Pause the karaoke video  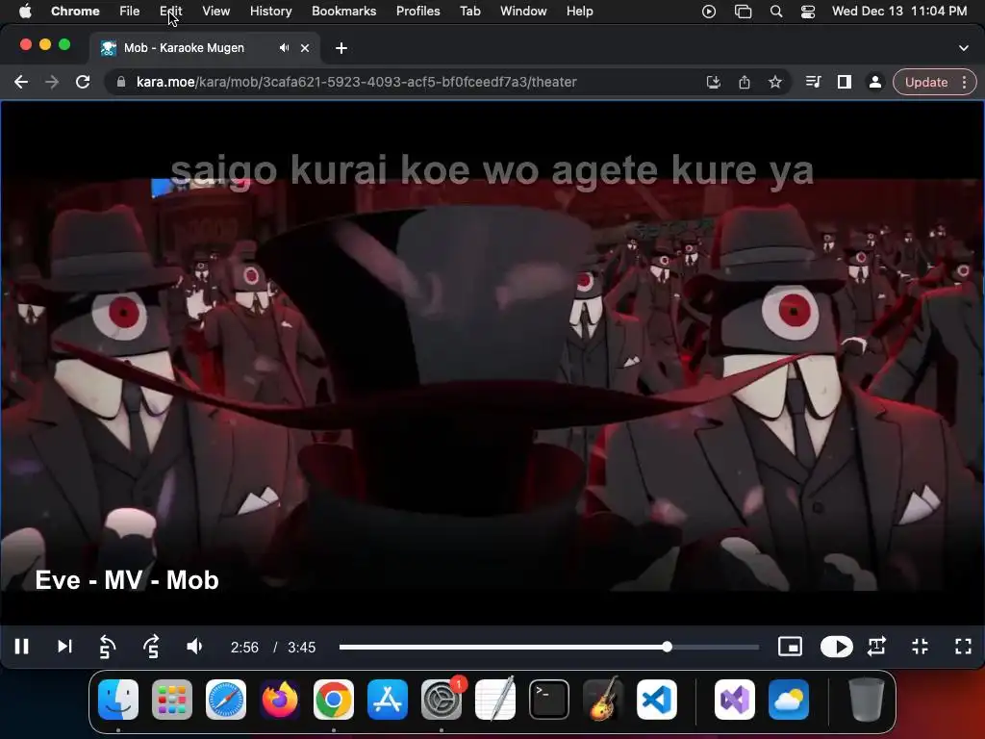point(22,647)
